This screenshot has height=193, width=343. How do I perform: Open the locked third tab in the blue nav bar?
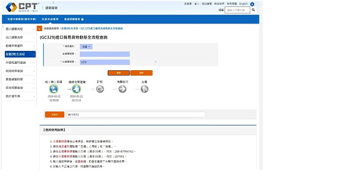tap(74, 19)
